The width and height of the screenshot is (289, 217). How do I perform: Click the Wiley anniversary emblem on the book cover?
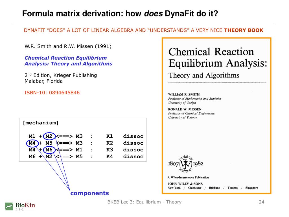186,164
